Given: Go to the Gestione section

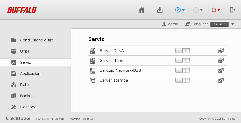Looking at the screenshot, I should 24,107.
